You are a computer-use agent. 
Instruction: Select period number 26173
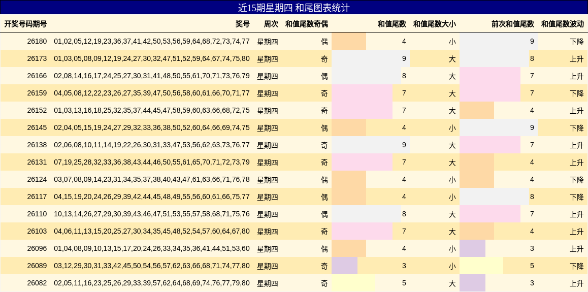(x=37, y=58)
